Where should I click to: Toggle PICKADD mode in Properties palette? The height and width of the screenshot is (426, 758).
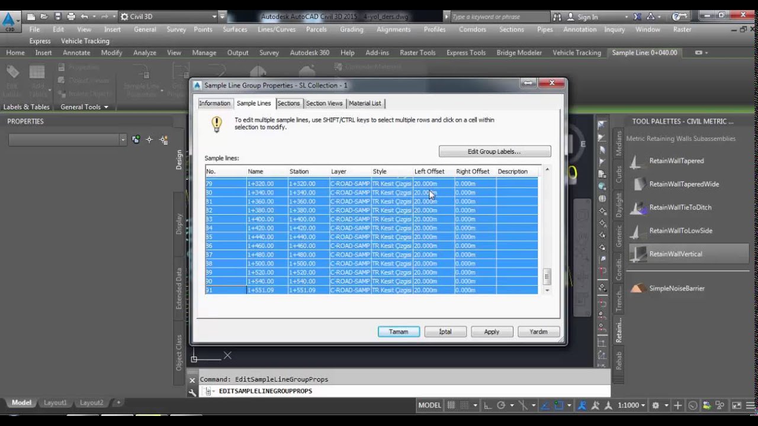click(136, 140)
